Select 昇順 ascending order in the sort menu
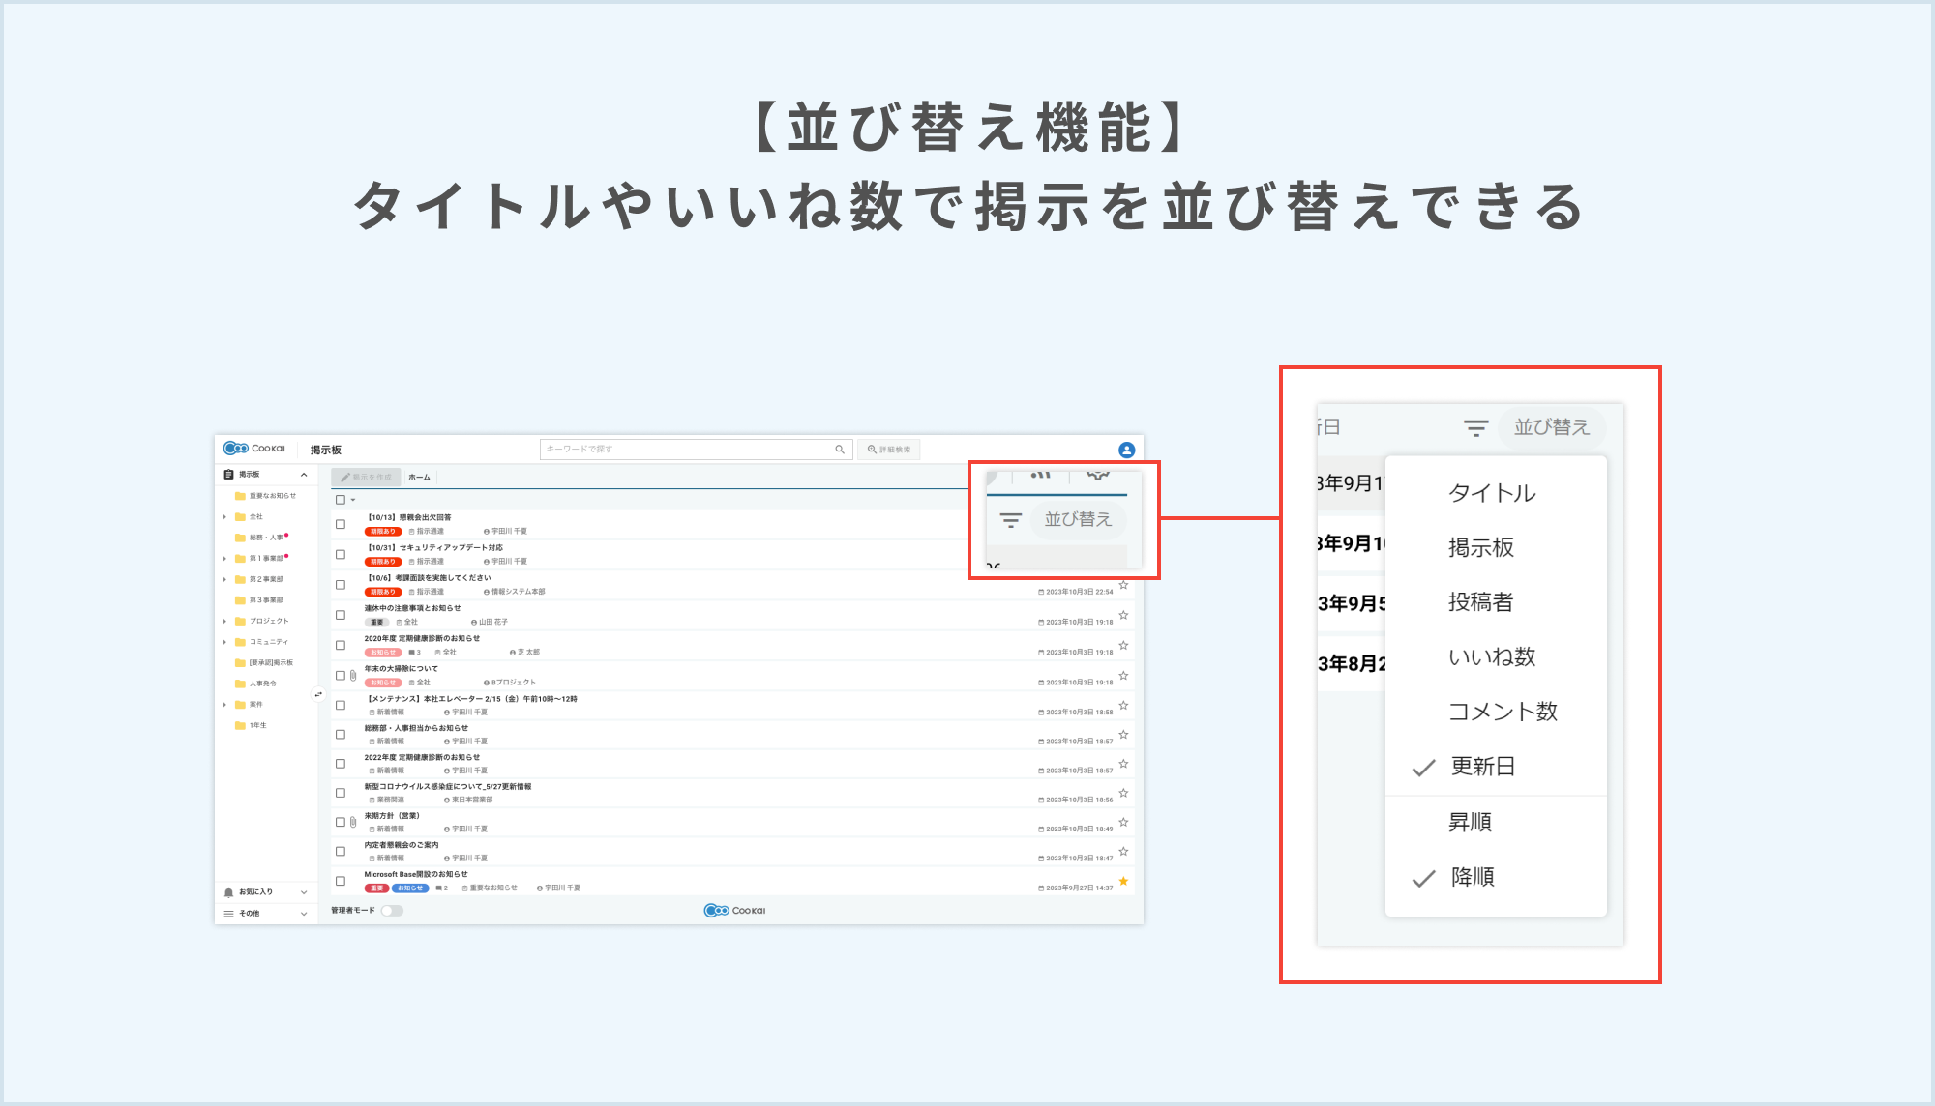 tap(1496, 823)
